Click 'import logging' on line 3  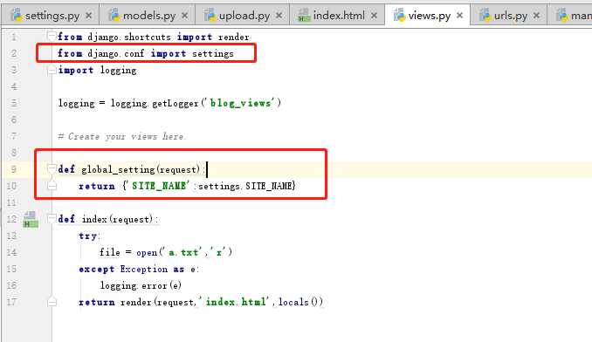pos(97,70)
